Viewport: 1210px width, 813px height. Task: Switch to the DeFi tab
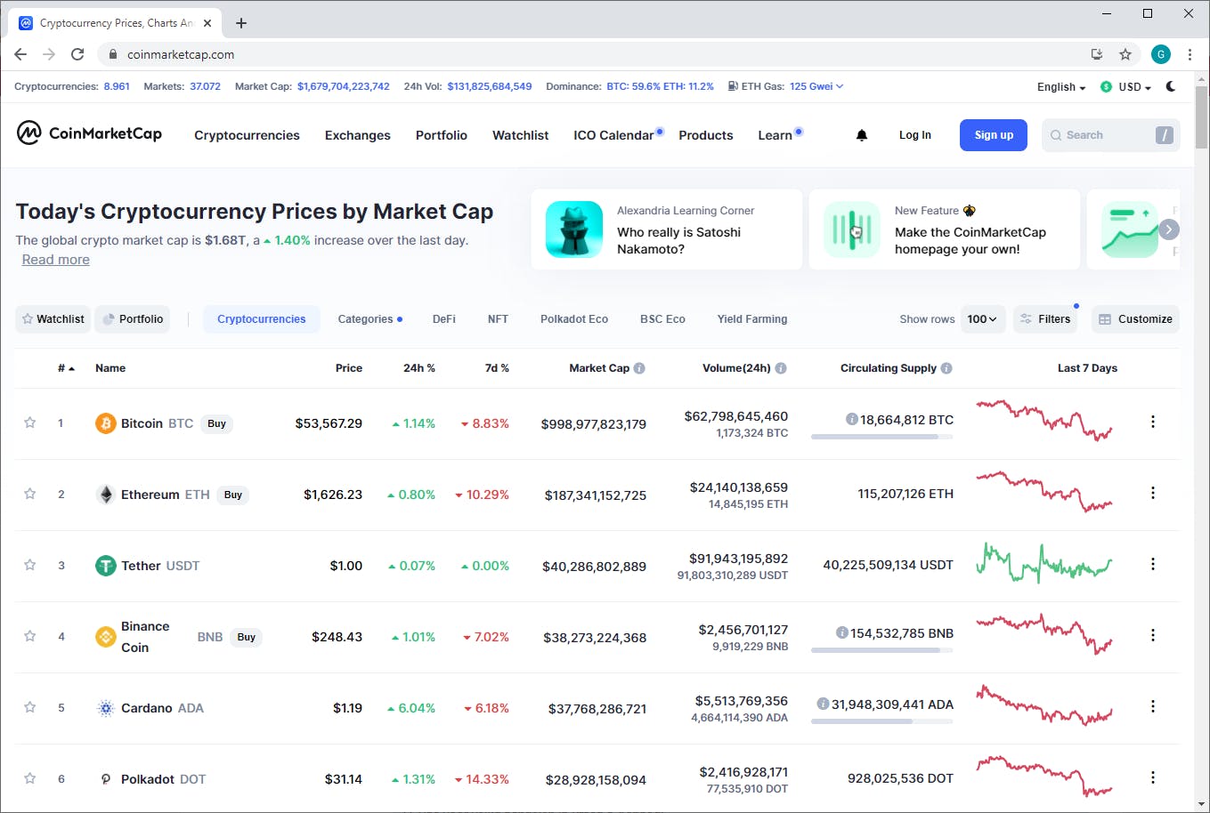point(444,319)
